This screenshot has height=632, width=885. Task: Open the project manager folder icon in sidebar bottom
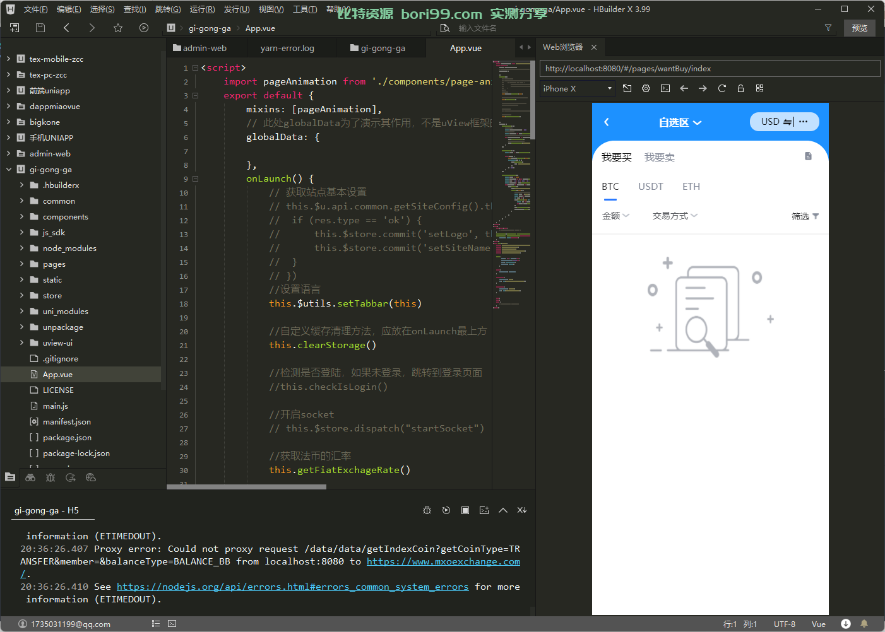(x=10, y=477)
